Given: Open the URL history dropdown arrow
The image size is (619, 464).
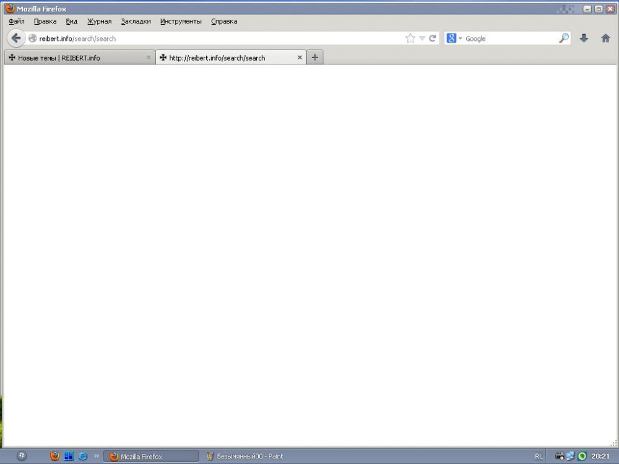Looking at the screenshot, I should (422, 38).
